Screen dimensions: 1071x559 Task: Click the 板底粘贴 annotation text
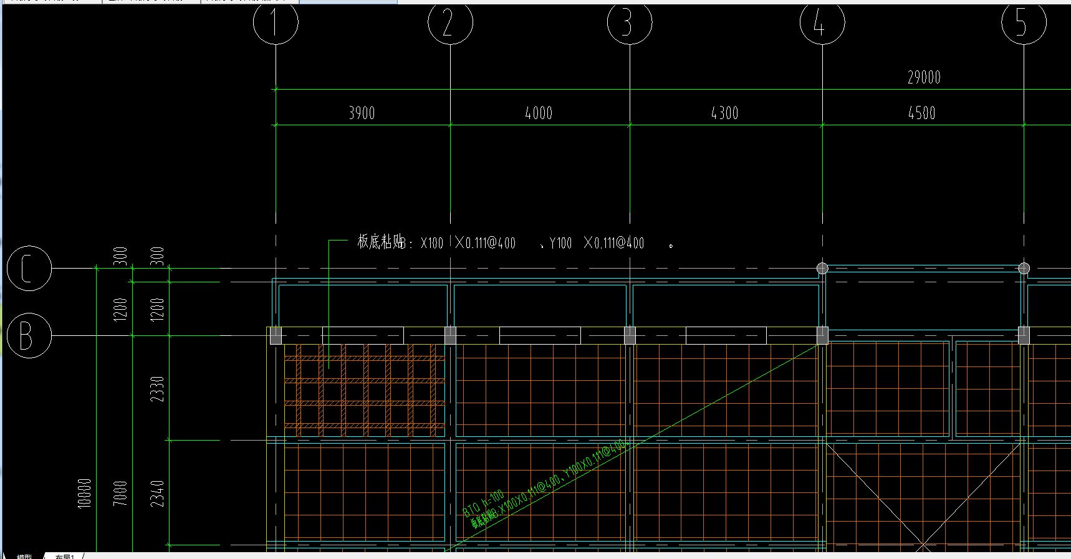pos(380,242)
